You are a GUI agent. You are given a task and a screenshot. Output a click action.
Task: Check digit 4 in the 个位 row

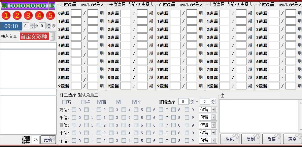(124, 141)
